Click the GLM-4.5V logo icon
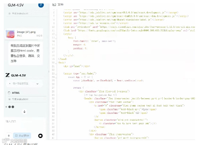 click(8, 75)
